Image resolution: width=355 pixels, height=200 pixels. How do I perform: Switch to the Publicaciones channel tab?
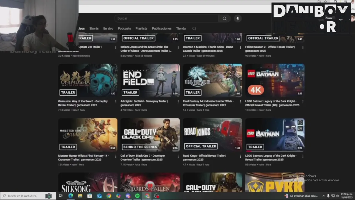[162, 29]
